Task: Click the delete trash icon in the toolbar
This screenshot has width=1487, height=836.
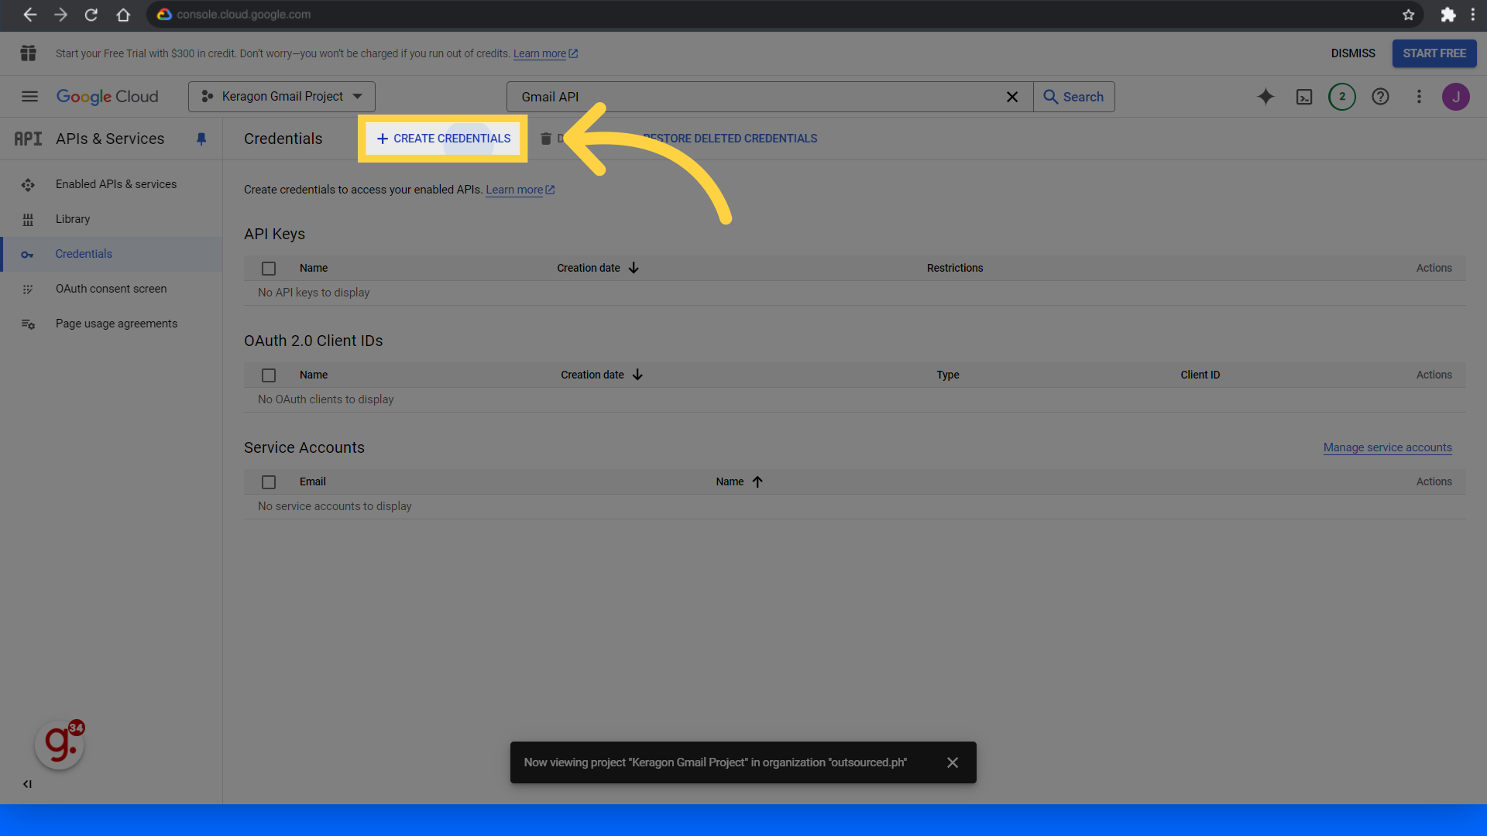Action: pyautogui.click(x=546, y=139)
